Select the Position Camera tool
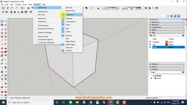 tap(2, 84)
